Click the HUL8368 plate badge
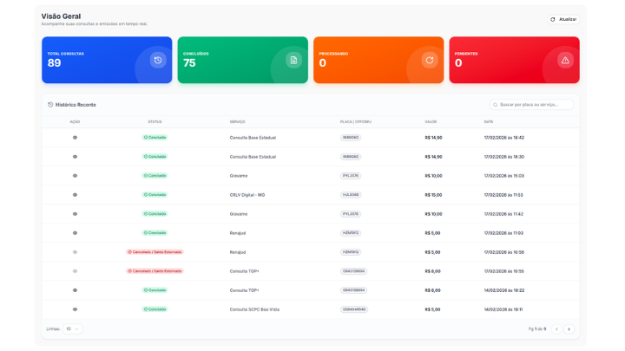 point(351,195)
